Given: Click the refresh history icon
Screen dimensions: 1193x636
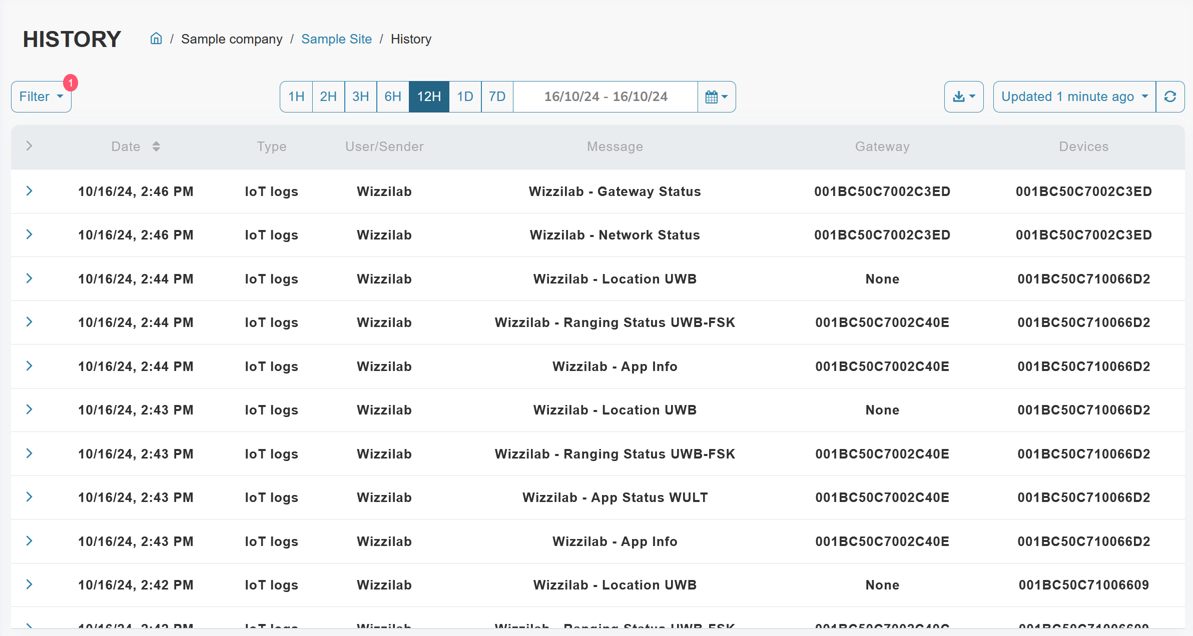Looking at the screenshot, I should coord(1170,96).
